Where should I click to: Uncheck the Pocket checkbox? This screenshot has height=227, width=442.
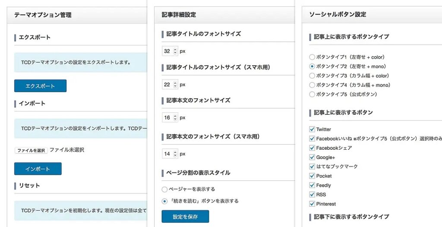tap(312, 176)
